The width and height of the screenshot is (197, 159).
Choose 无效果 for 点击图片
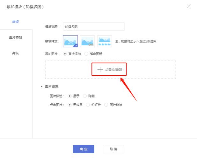(70, 105)
